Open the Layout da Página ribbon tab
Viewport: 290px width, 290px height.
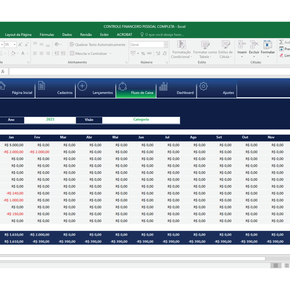coord(18,35)
